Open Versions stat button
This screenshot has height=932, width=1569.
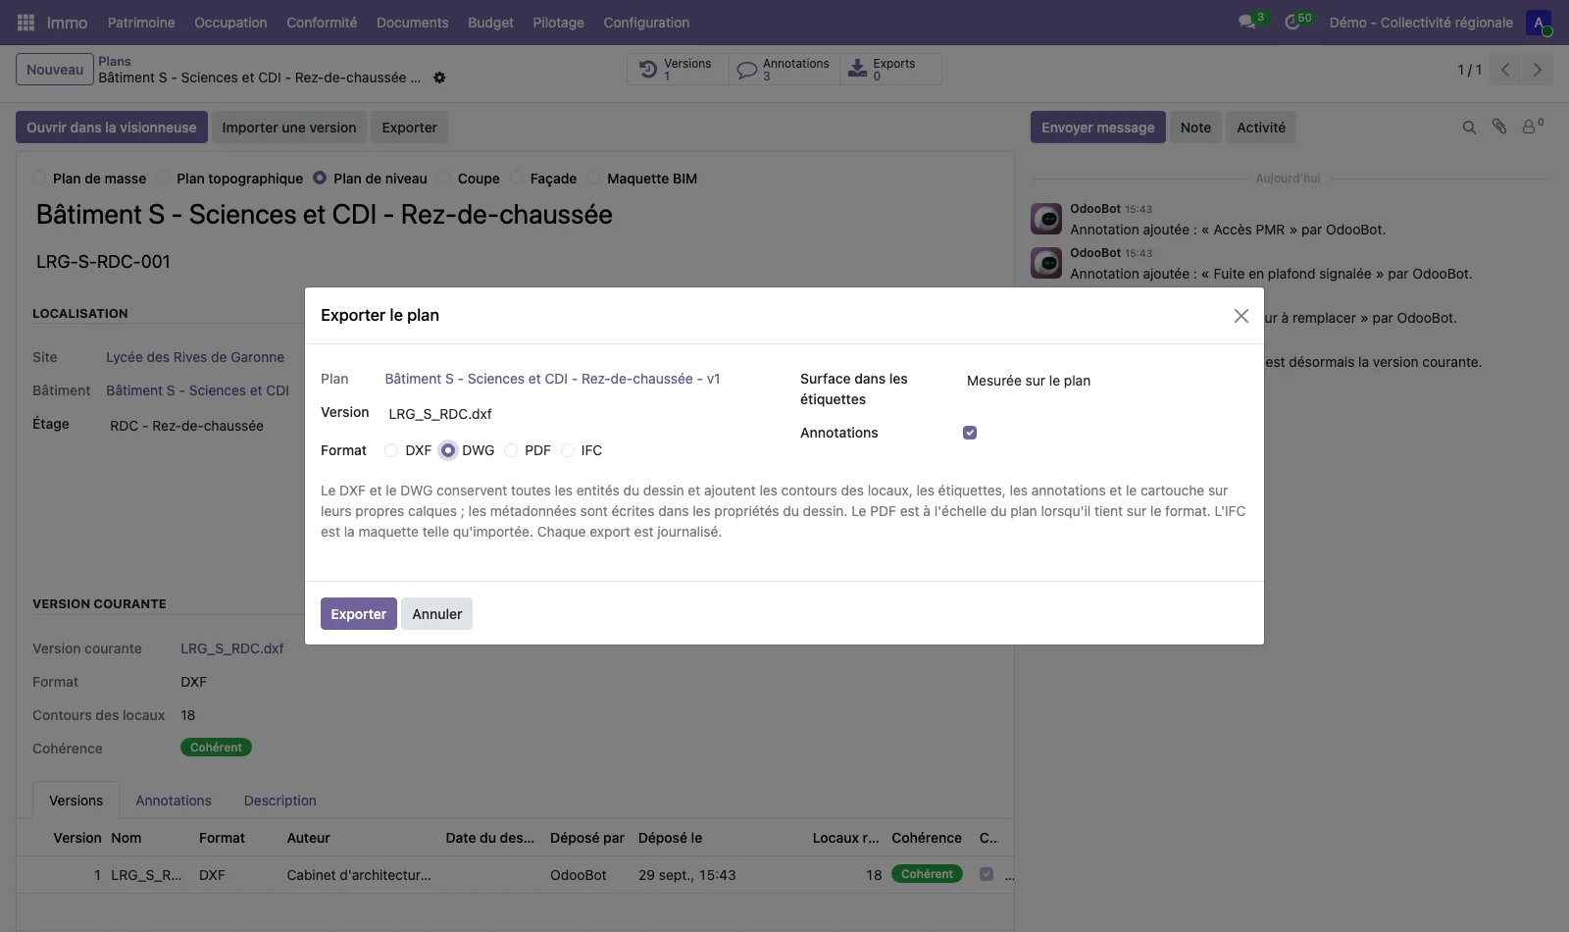678,69
